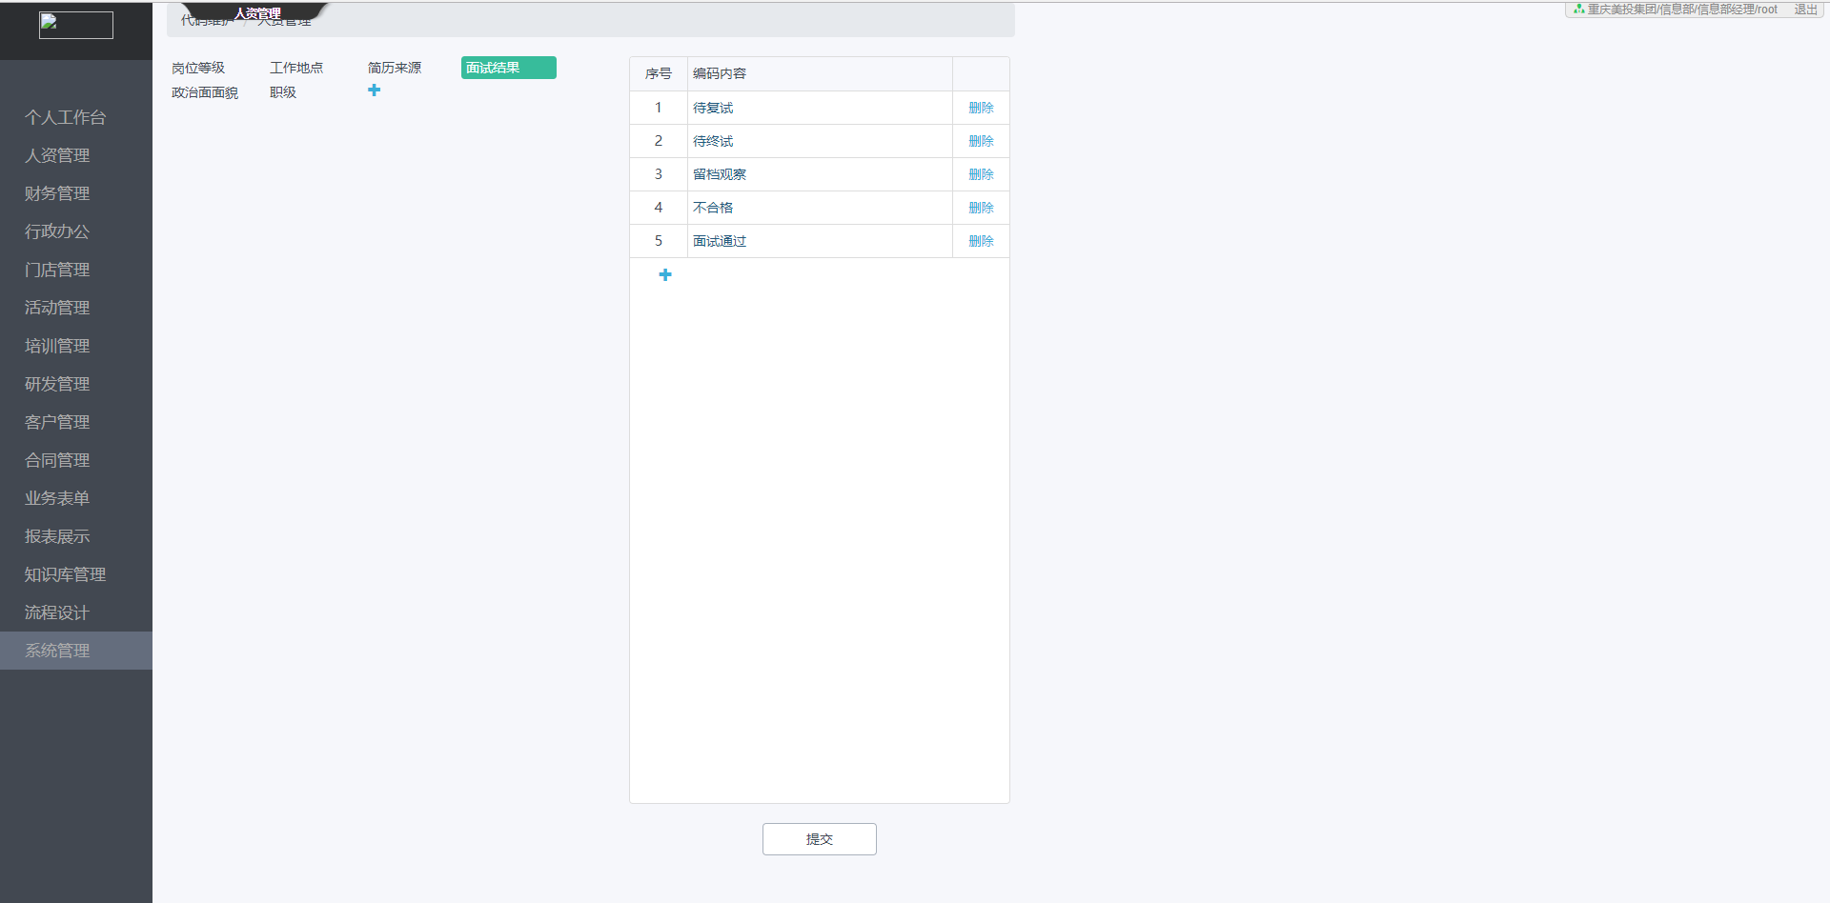Navigate to 知识库管理 in the sidebar
The image size is (1830, 903).
(65, 574)
